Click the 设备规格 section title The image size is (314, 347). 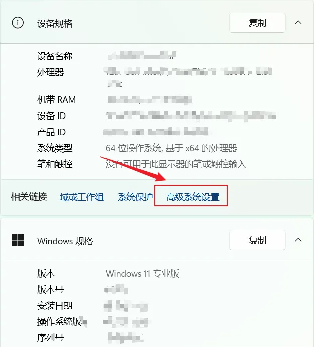click(55, 23)
